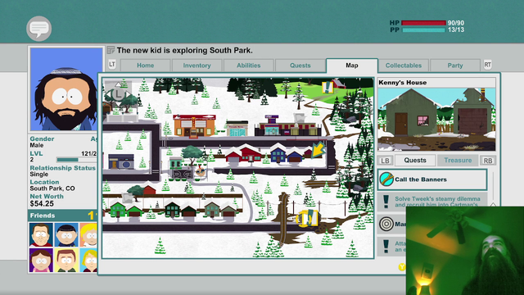Select the Map tab

click(352, 66)
